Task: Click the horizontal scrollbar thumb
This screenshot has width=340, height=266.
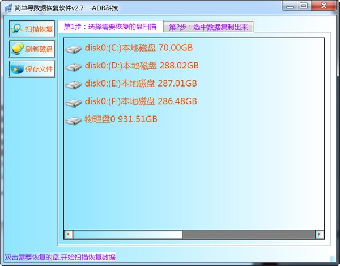Action: coord(127,234)
